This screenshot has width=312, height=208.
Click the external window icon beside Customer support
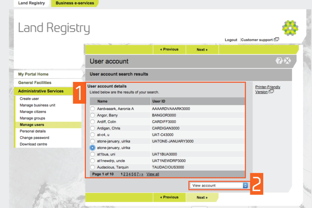(276, 40)
